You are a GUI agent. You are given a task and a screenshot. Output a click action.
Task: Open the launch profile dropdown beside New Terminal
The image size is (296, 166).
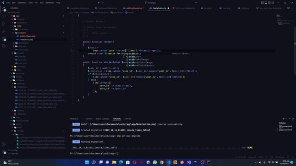click(286, 119)
